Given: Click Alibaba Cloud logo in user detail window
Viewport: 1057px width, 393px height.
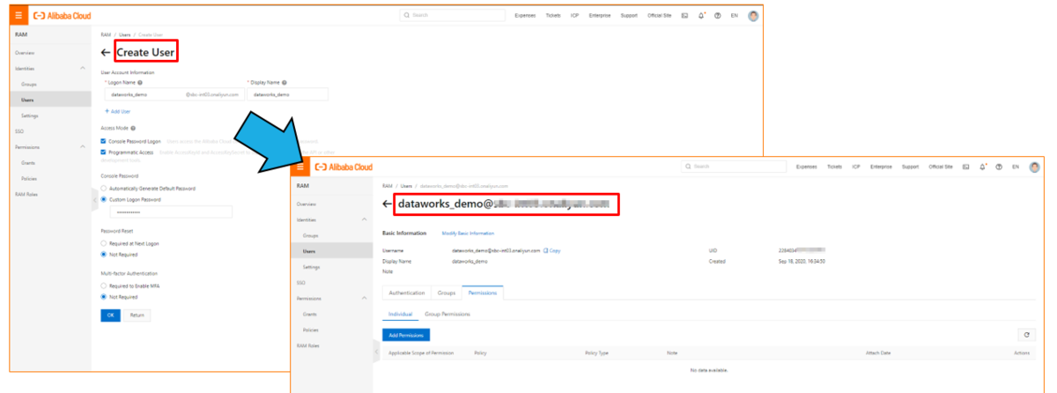Looking at the screenshot, I should coord(344,167).
